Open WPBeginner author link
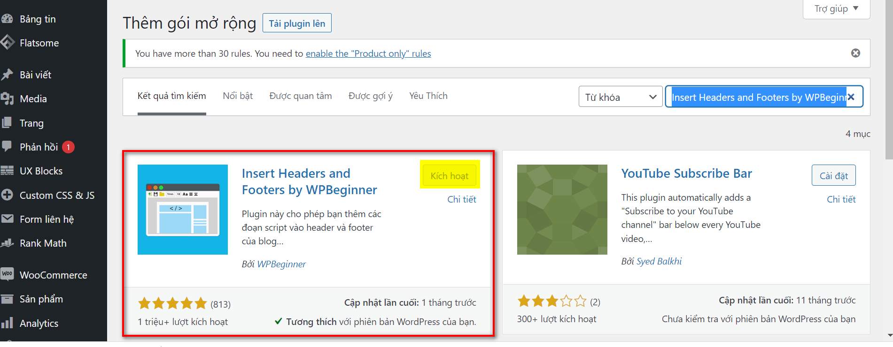Viewport: 893px width, 347px height. (x=281, y=264)
